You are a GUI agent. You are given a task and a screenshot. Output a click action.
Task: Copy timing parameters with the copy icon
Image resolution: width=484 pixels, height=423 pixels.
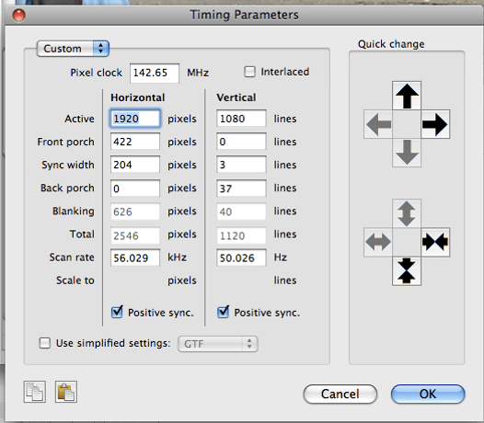(x=35, y=392)
